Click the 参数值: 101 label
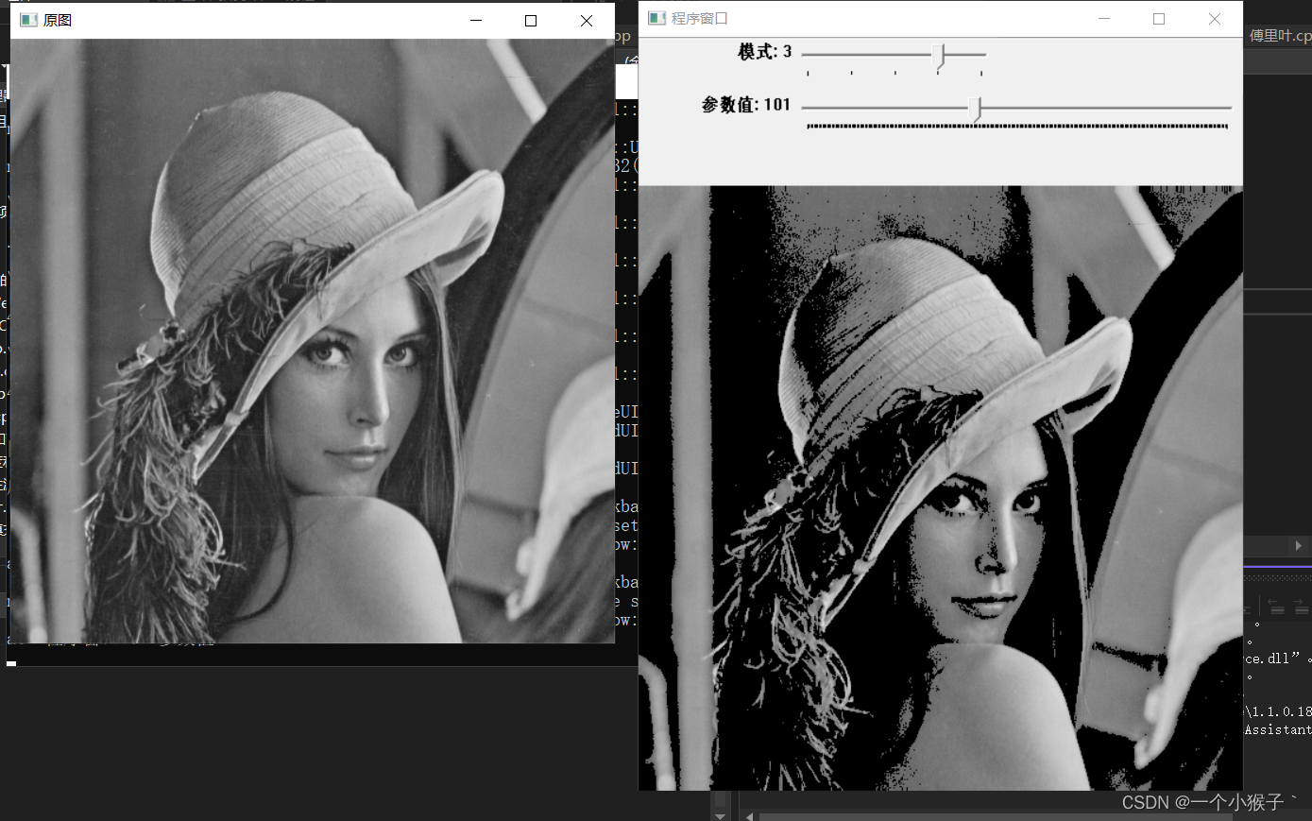Image resolution: width=1312 pixels, height=821 pixels. [x=745, y=105]
